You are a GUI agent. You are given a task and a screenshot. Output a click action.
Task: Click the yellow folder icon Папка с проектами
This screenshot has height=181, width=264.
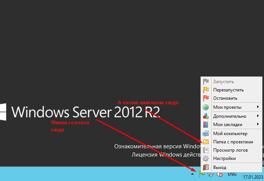(206, 142)
